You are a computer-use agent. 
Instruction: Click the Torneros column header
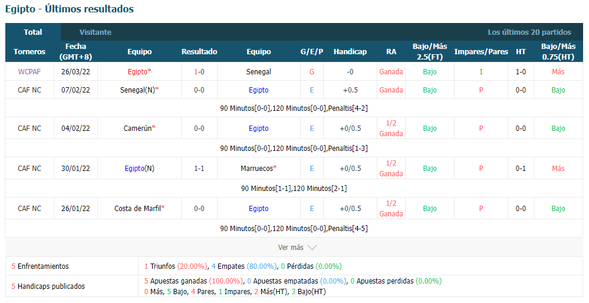(29, 51)
